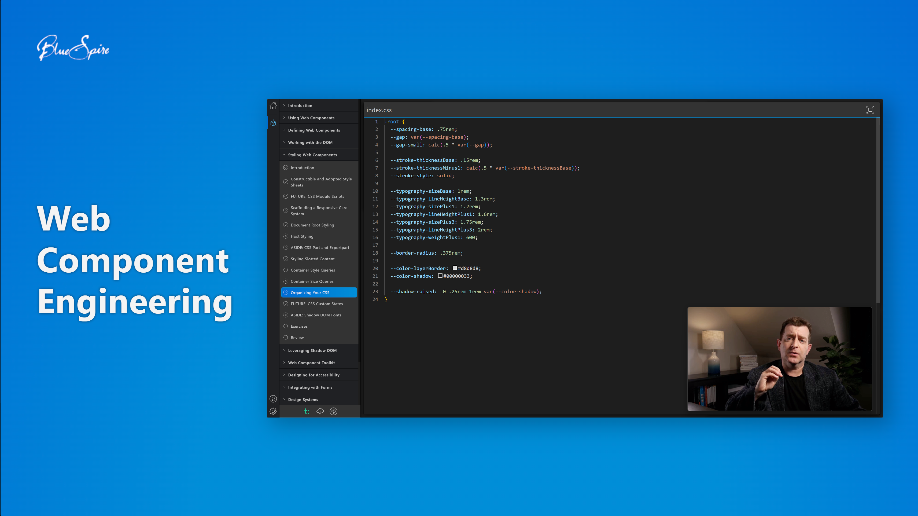
Task: Toggle fullscreen for the index.css editor
Action: point(870,110)
